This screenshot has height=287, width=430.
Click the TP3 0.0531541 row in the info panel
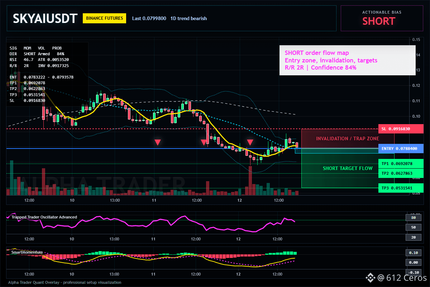pos(27,95)
